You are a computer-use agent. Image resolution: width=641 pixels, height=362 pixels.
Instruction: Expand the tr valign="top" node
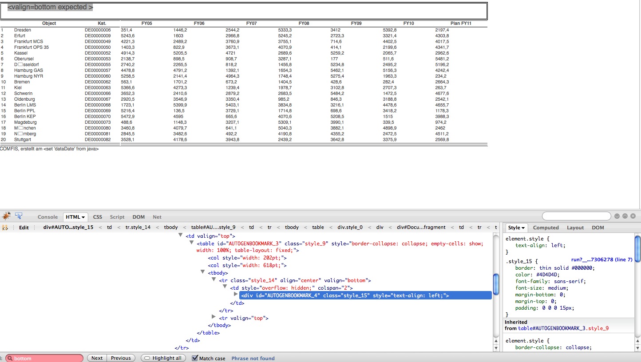point(214,317)
